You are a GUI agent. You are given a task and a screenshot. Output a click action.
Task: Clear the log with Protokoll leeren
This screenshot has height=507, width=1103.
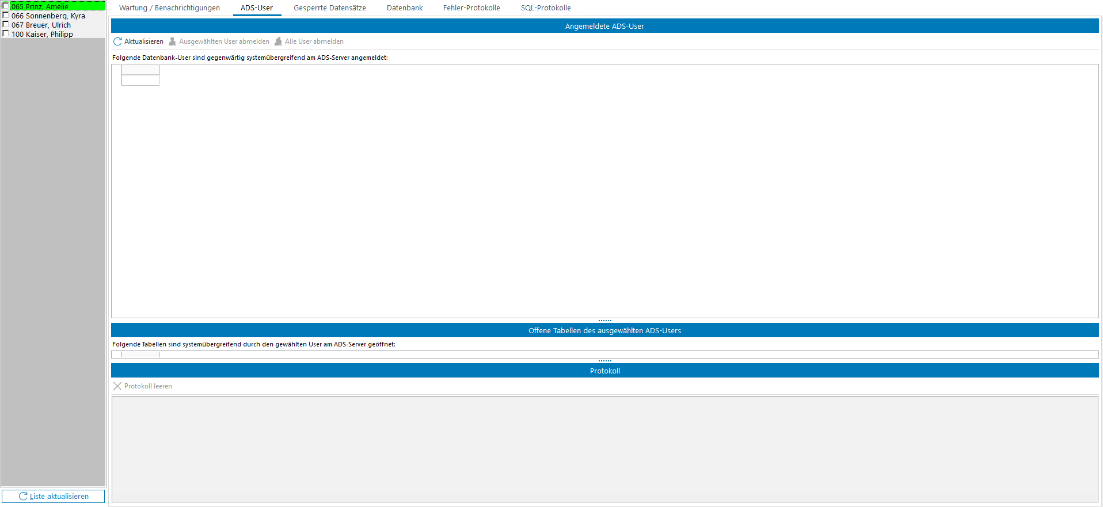[143, 386]
